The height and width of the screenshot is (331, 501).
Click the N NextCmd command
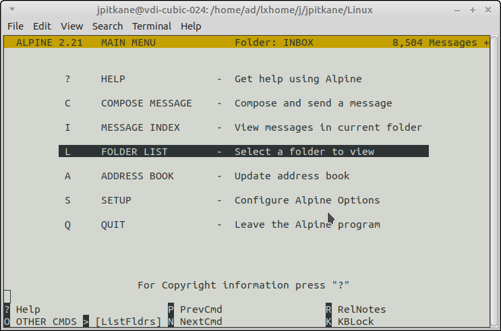pyautogui.click(x=195, y=322)
